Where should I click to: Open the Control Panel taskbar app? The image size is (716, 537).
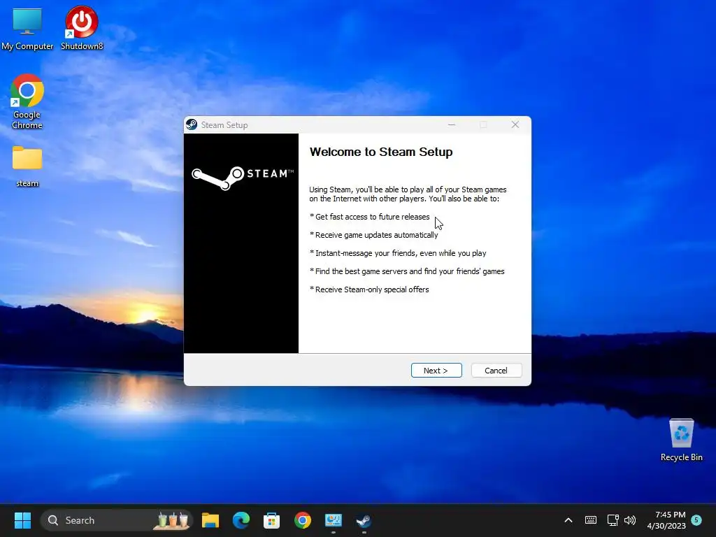coord(334,520)
